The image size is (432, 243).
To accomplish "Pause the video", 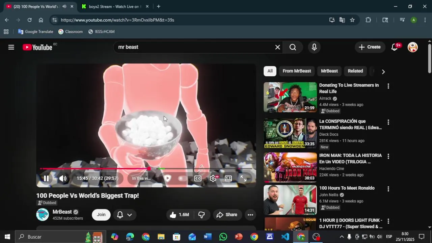I will [x=46, y=178].
